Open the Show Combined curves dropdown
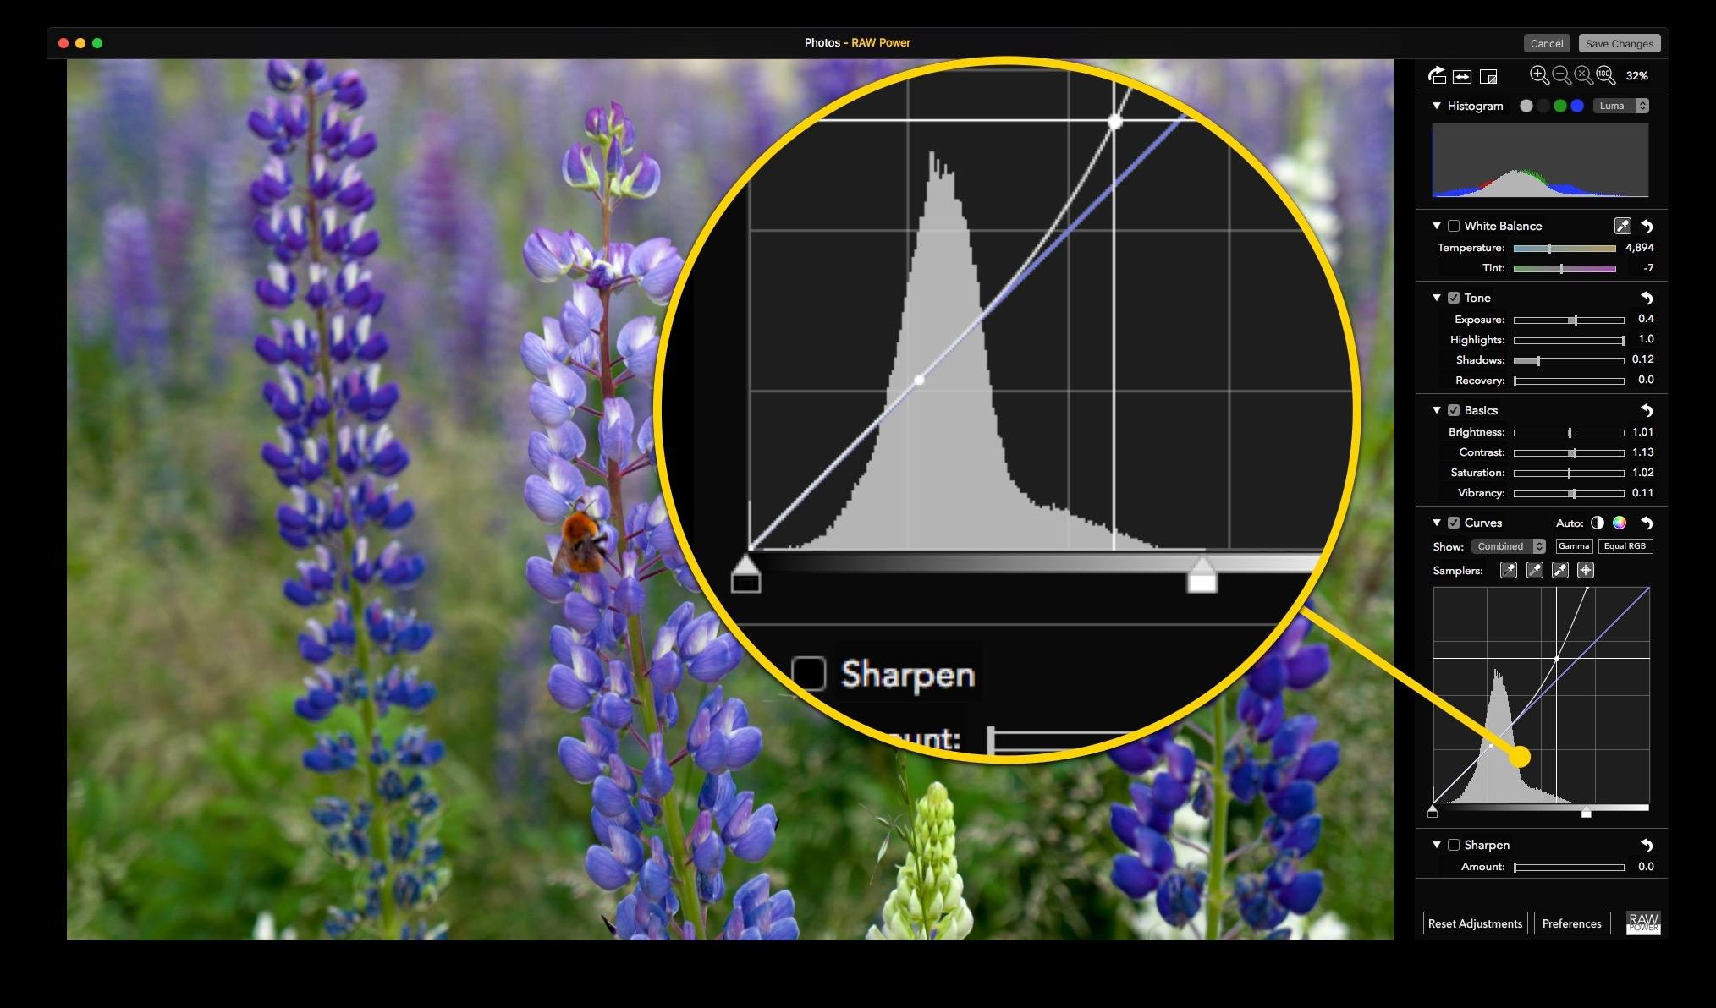Viewport: 1716px width, 1008px height. click(1509, 546)
